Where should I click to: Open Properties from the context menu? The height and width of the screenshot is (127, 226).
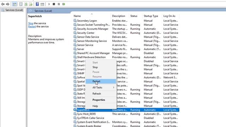point(99,100)
